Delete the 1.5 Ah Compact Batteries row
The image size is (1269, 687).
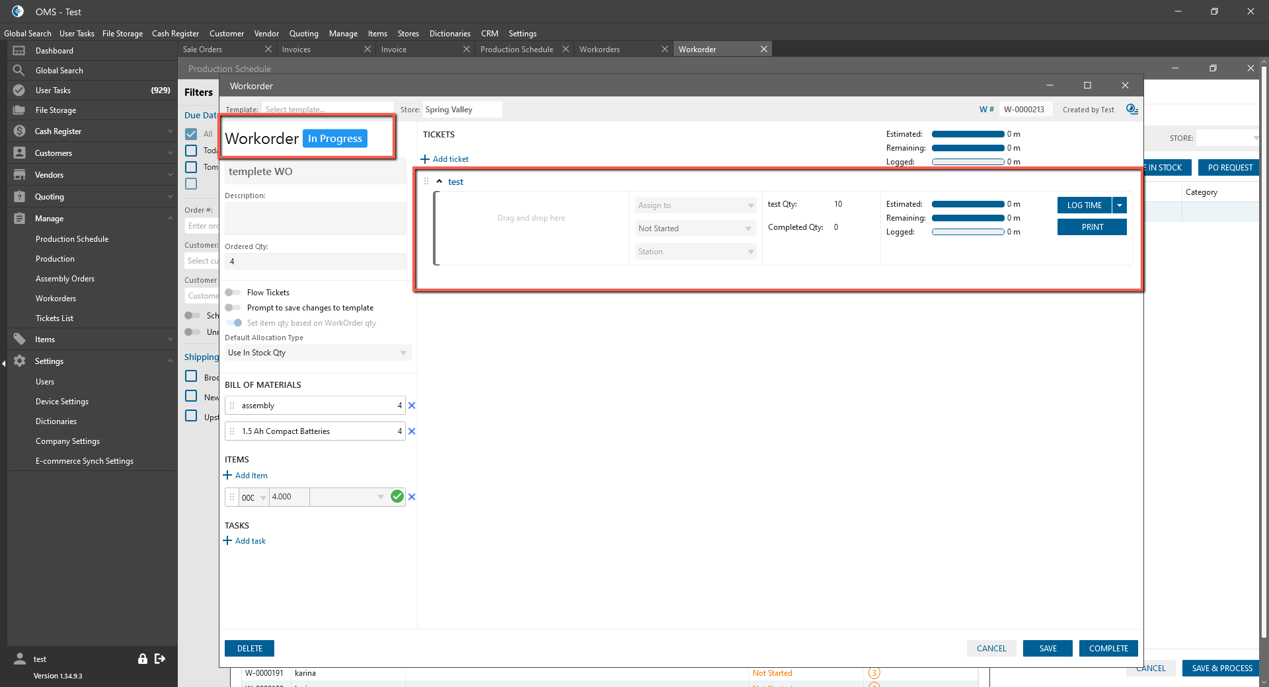[412, 431]
